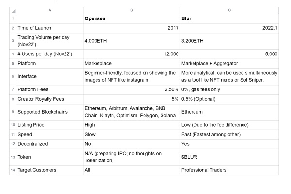Image resolution: width=291 pixels, height=194 pixels.
Task: Click the select-all corner triangle icon
Action: 13,11
